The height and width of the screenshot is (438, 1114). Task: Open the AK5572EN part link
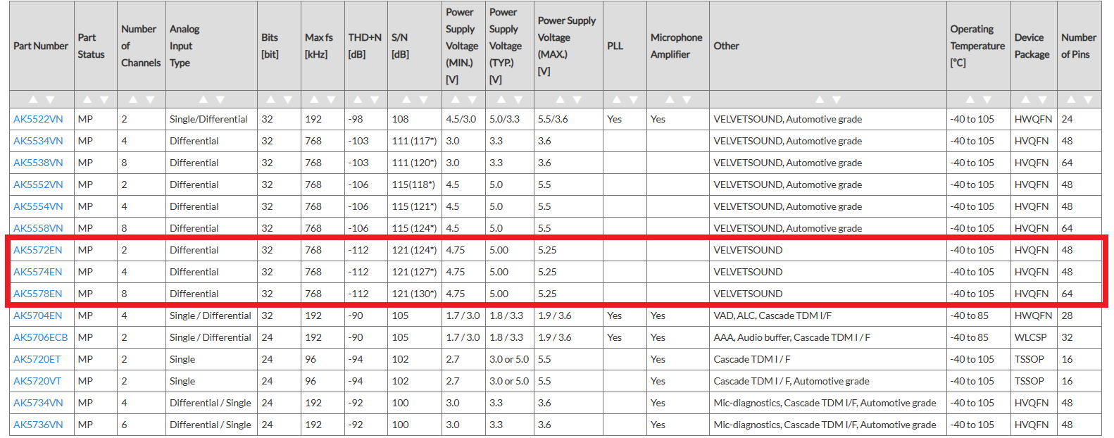pos(38,250)
